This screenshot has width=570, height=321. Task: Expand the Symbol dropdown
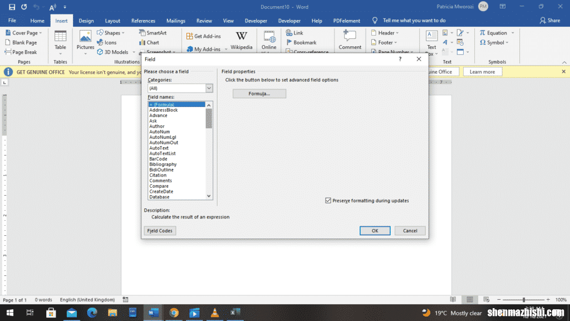click(507, 42)
